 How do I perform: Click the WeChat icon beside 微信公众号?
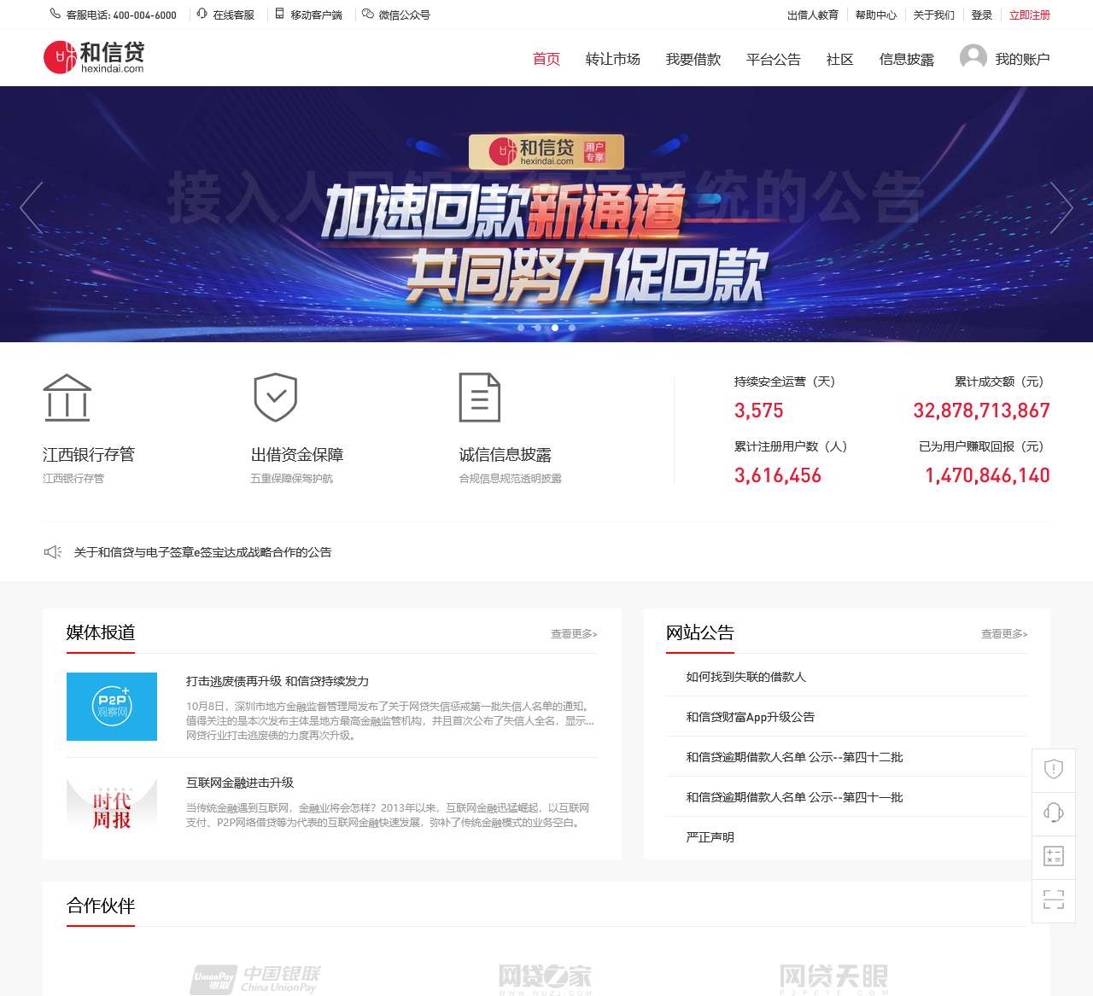(368, 14)
